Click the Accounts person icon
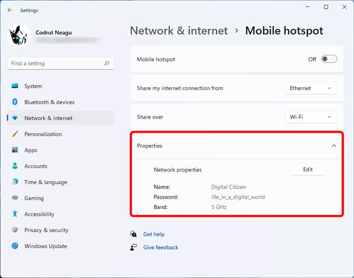The image size is (354, 278). (x=15, y=166)
